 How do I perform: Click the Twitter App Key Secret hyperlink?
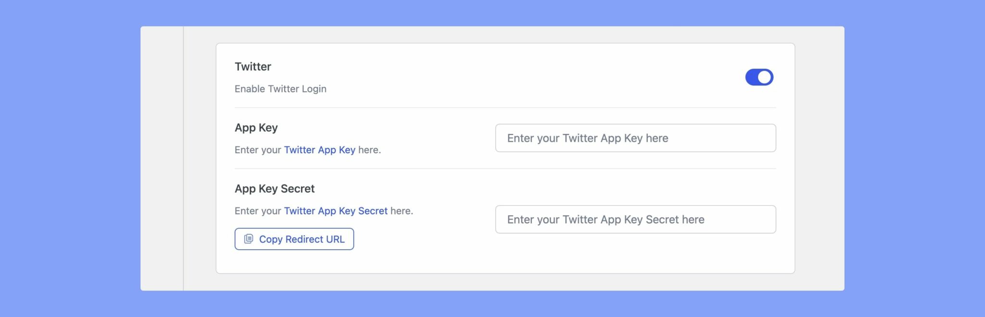click(336, 211)
